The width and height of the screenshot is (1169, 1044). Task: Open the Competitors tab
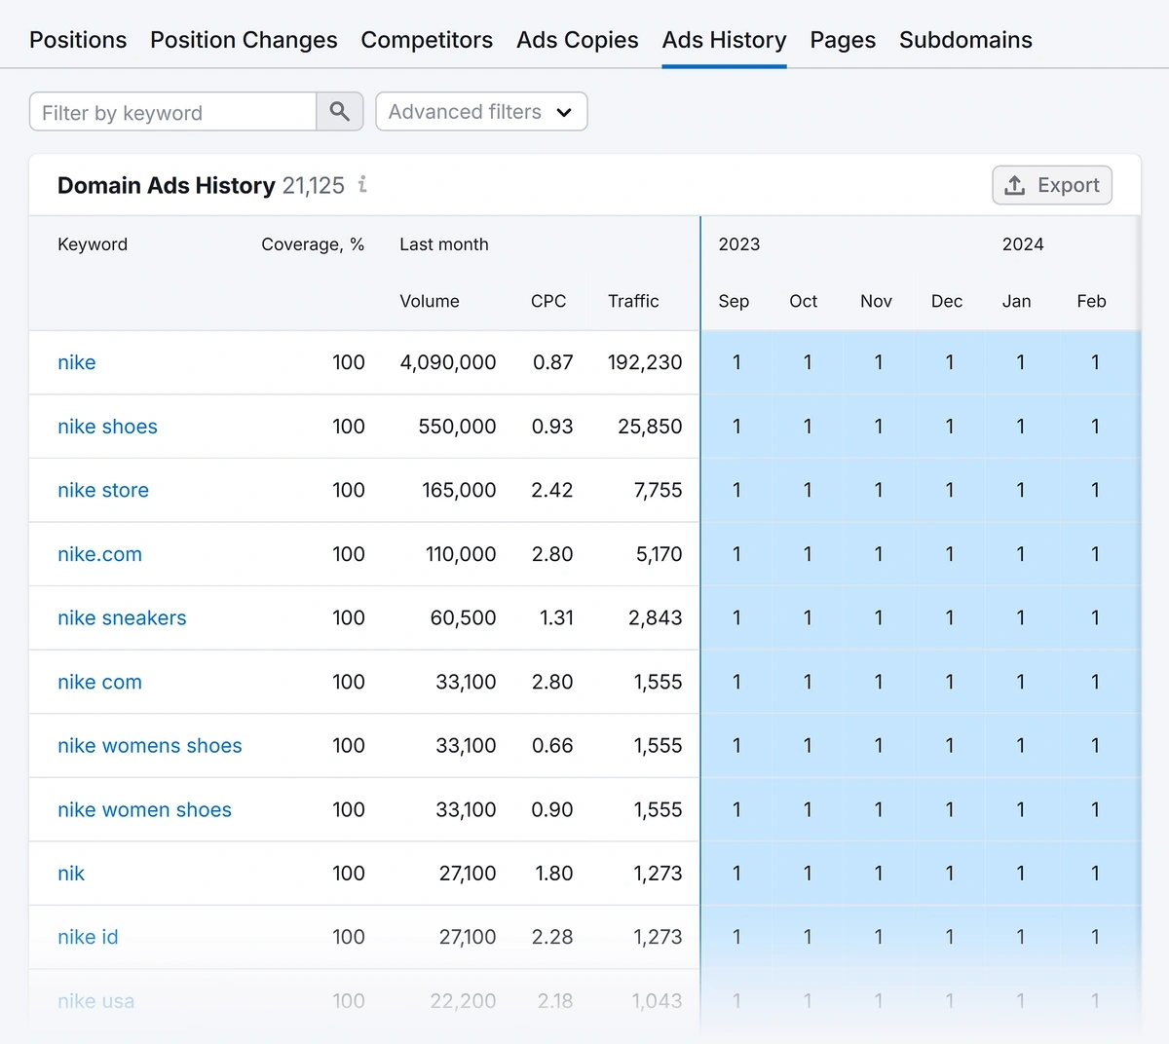pos(427,40)
